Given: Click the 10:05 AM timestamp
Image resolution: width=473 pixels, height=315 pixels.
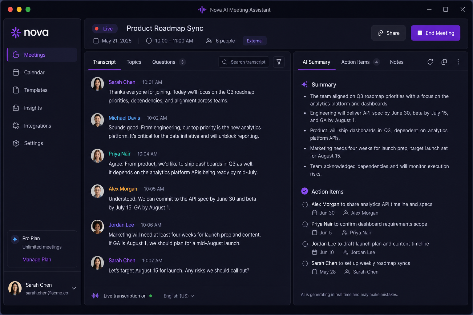Looking at the screenshot, I should 154,189.
